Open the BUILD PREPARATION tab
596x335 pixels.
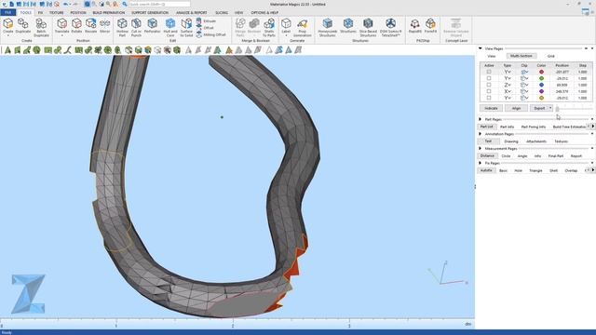click(109, 12)
